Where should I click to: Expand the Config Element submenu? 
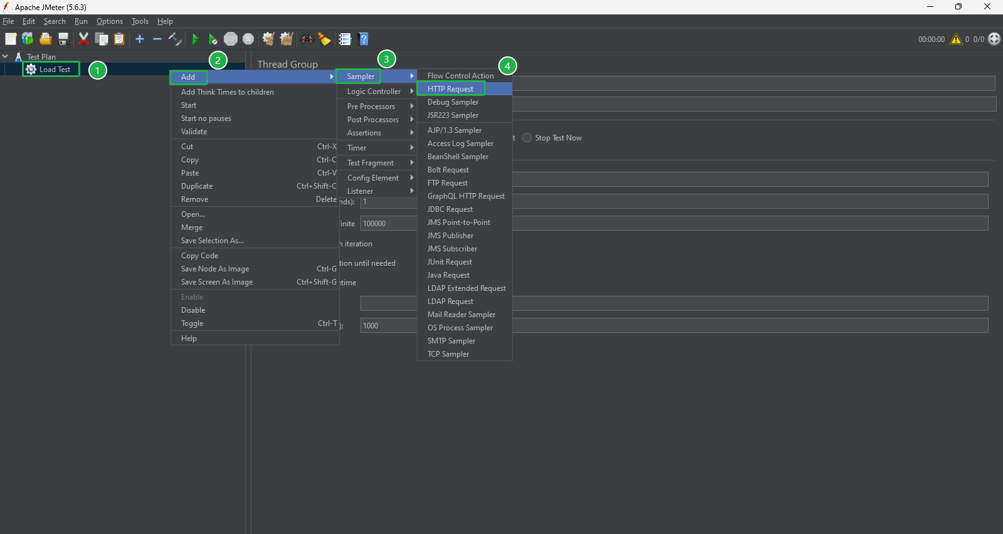(x=377, y=178)
